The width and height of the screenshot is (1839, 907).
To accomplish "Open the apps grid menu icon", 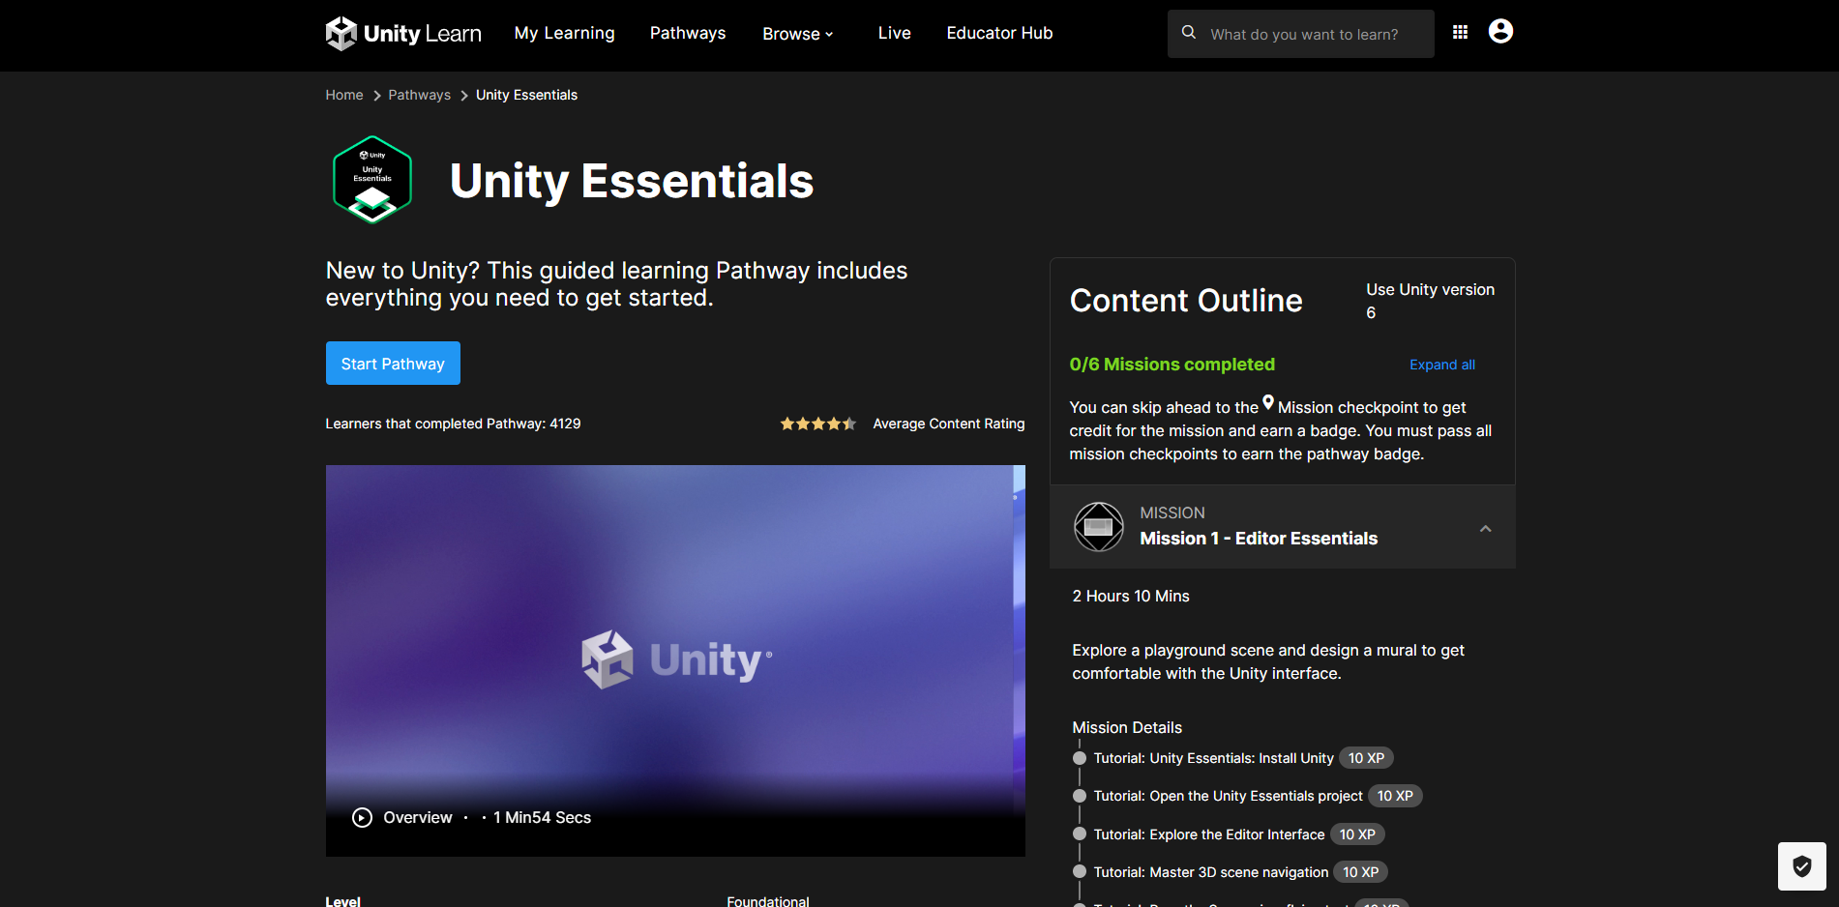I will [1461, 32].
